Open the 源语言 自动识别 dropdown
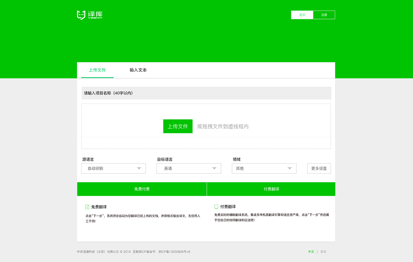413x262 pixels. [114, 168]
